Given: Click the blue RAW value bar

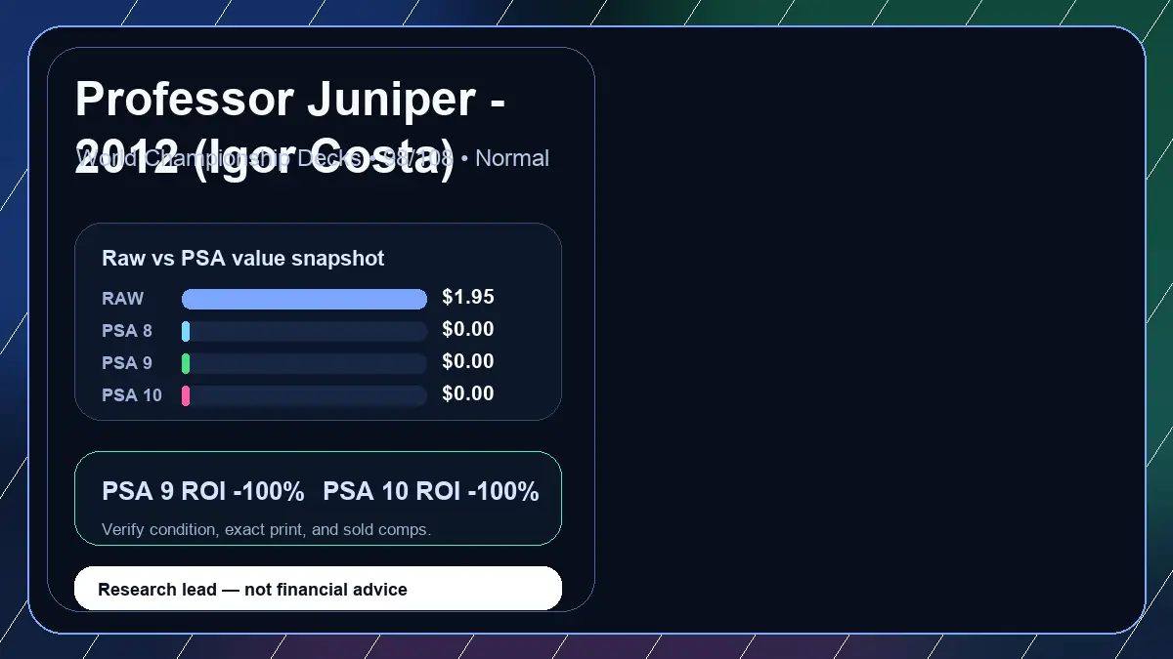Looking at the screenshot, I should (x=304, y=299).
